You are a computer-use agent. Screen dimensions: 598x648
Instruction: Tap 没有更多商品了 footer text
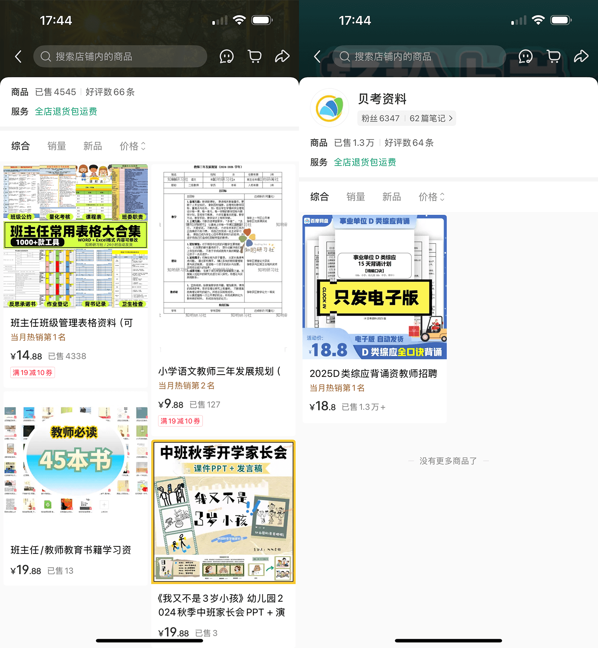click(448, 461)
